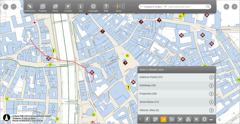Click the flag marker in Hauptplatz square
Viewport: 240px width, 124px height.
pos(125,63)
